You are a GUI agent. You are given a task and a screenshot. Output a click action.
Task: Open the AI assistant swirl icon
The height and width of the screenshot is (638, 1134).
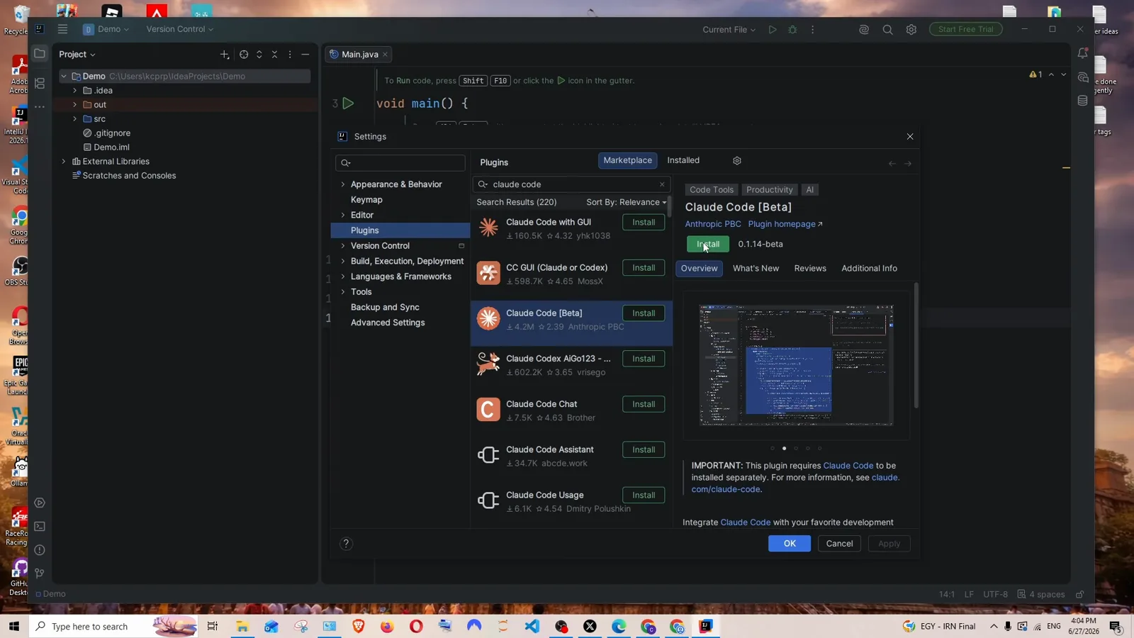tap(864, 30)
